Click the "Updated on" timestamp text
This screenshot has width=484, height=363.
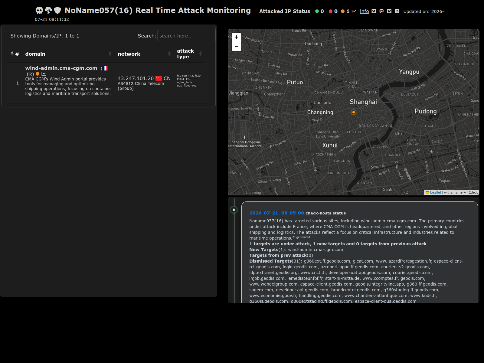point(423,11)
